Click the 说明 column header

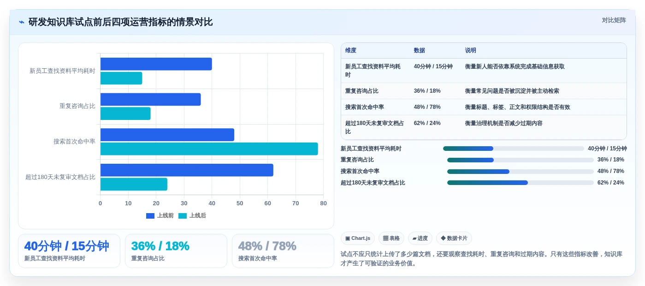tap(471, 51)
